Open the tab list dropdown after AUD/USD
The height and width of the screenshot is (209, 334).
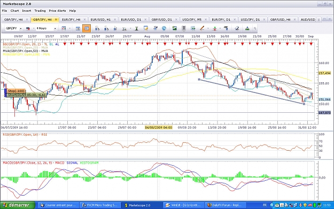pos(319,20)
